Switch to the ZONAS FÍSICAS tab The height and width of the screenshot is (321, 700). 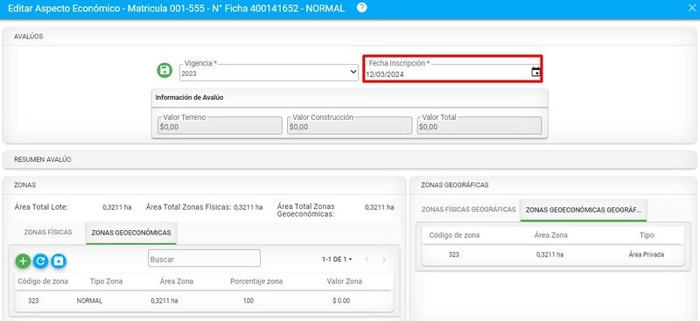[x=48, y=233]
